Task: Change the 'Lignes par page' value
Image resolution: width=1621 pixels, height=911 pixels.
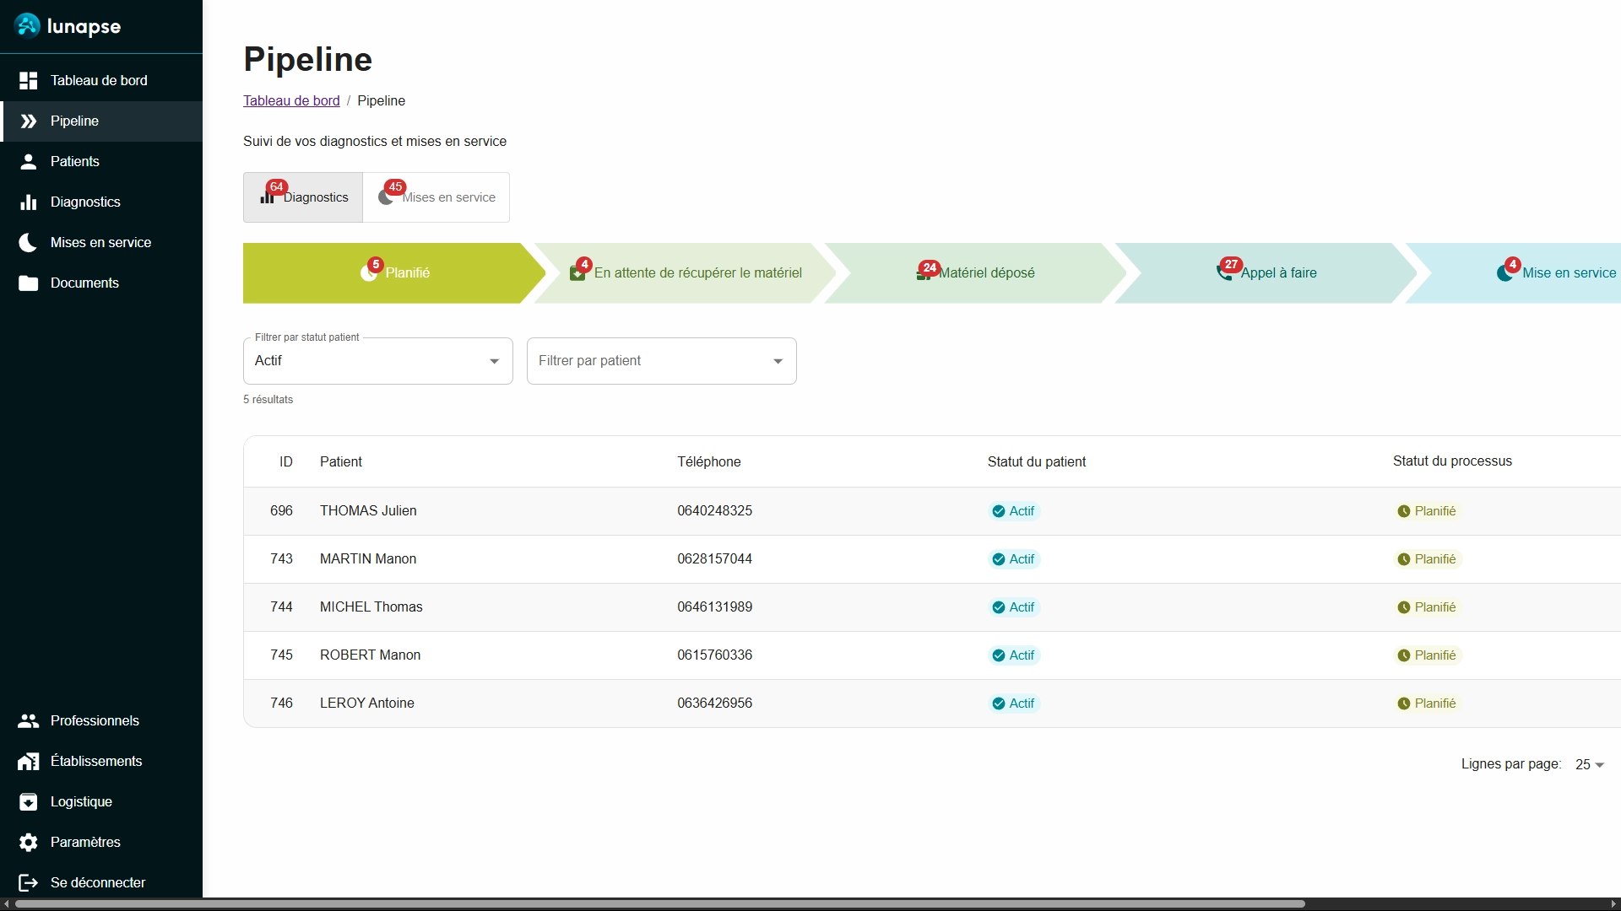Action: click(1587, 764)
